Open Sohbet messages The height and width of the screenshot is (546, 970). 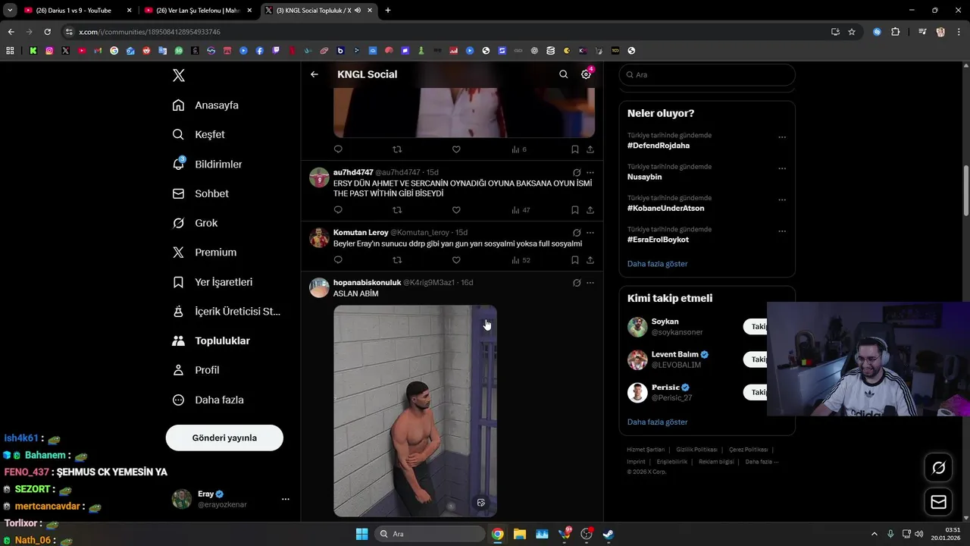coord(200,193)
